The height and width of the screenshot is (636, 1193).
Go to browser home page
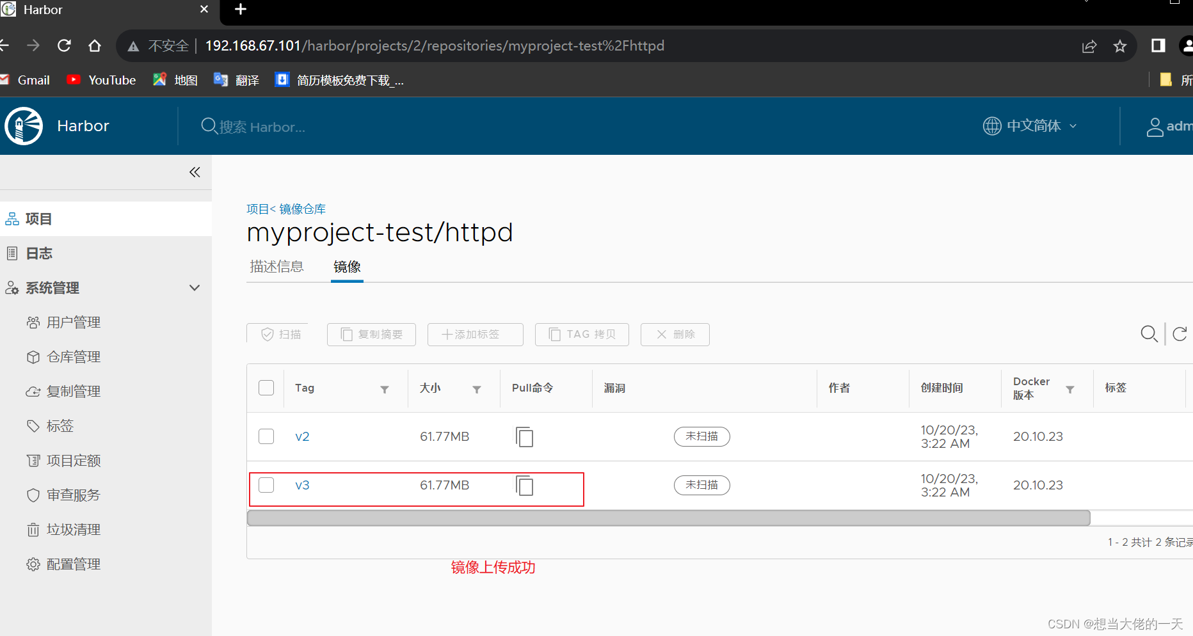pos(95,45)
